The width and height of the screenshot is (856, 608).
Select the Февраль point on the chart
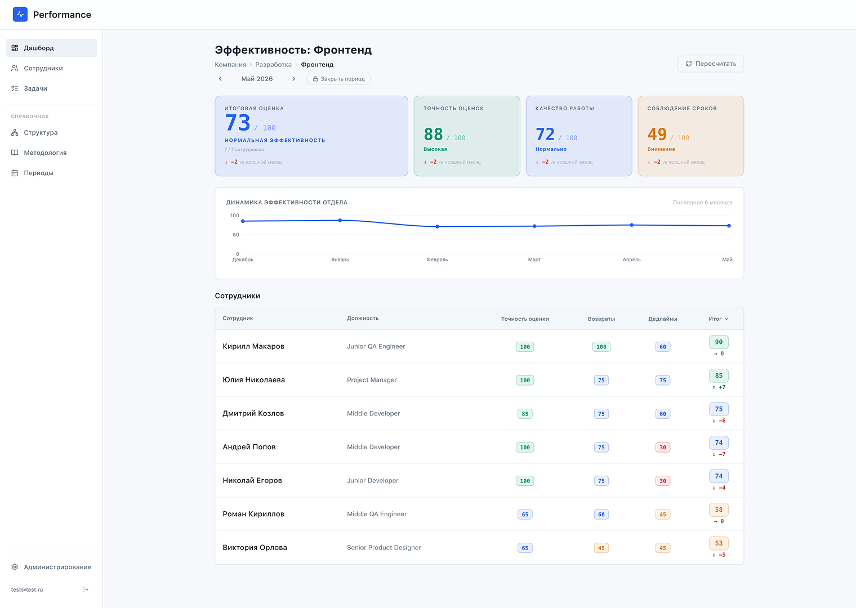tap(437, 226)
